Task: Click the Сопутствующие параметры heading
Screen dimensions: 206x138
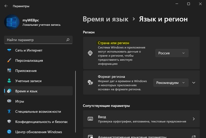Action: (x=106, y=106)
